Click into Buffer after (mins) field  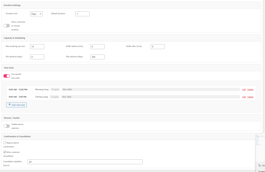158,47
